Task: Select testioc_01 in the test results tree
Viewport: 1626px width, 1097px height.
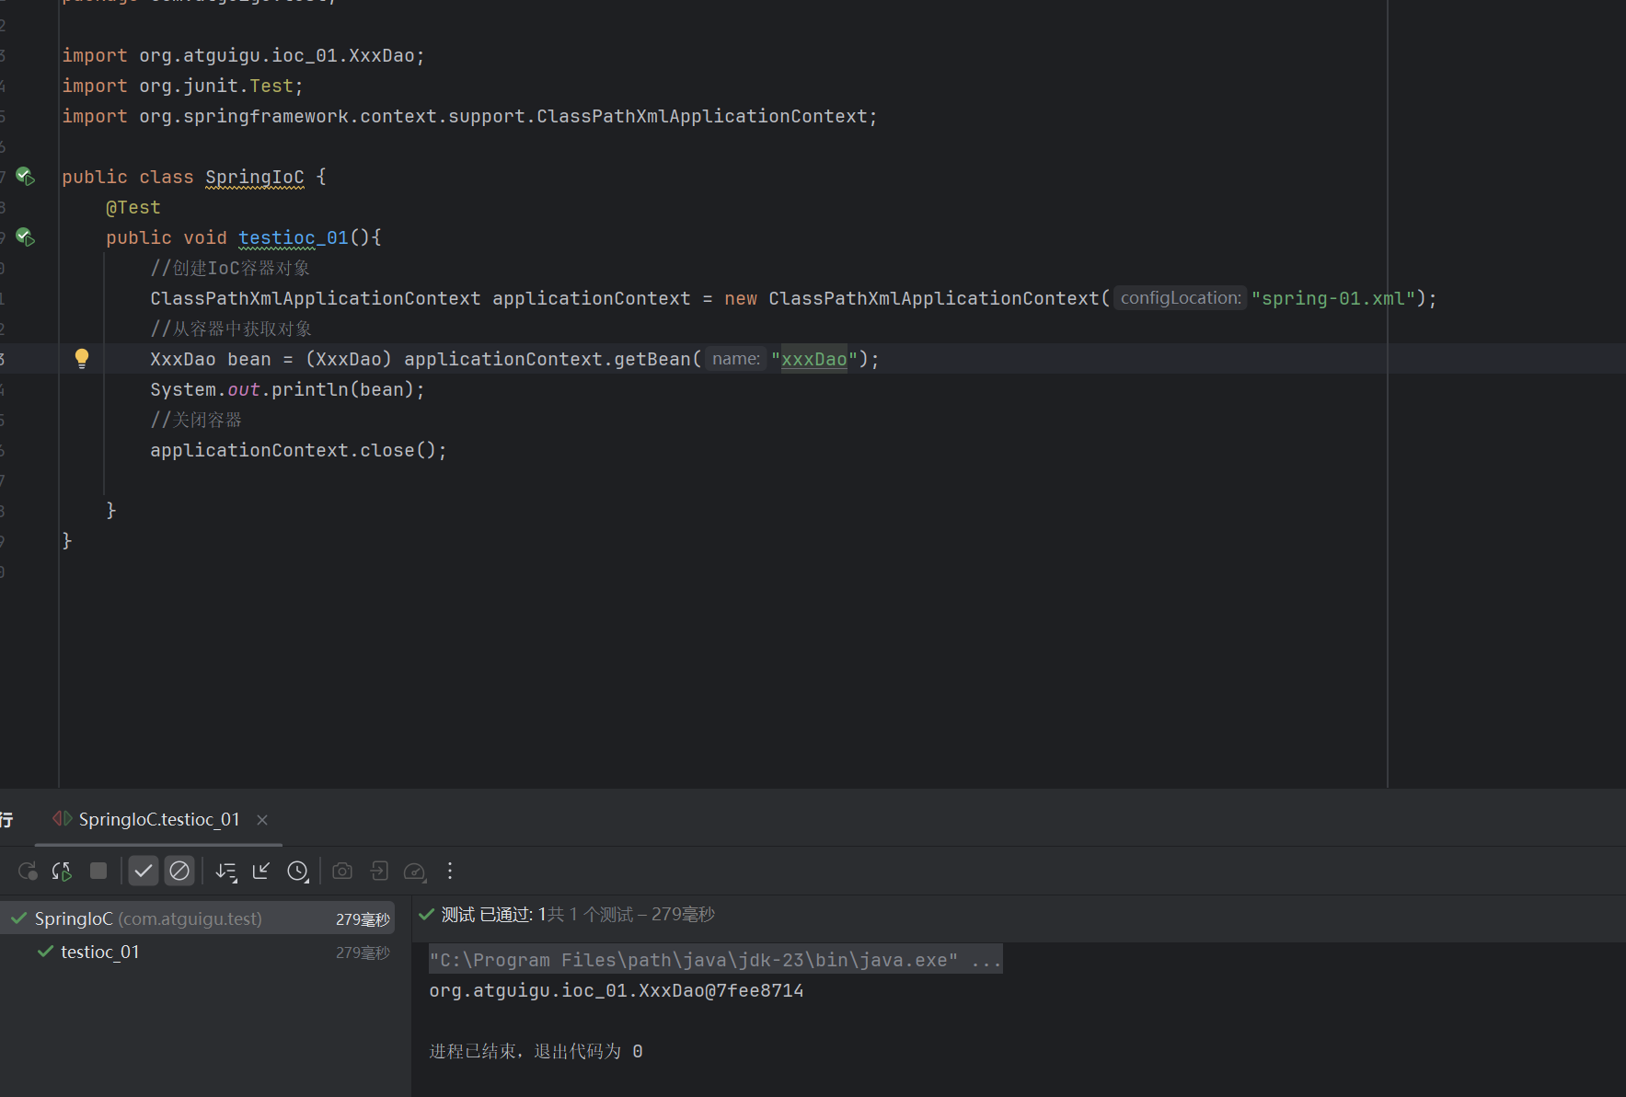Action: click(99, 952)
